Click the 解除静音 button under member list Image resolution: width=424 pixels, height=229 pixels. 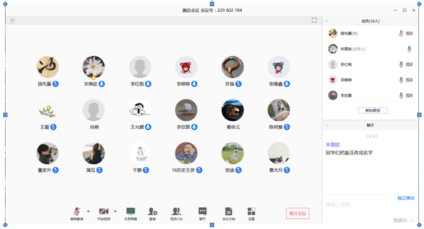click(373, 111)
